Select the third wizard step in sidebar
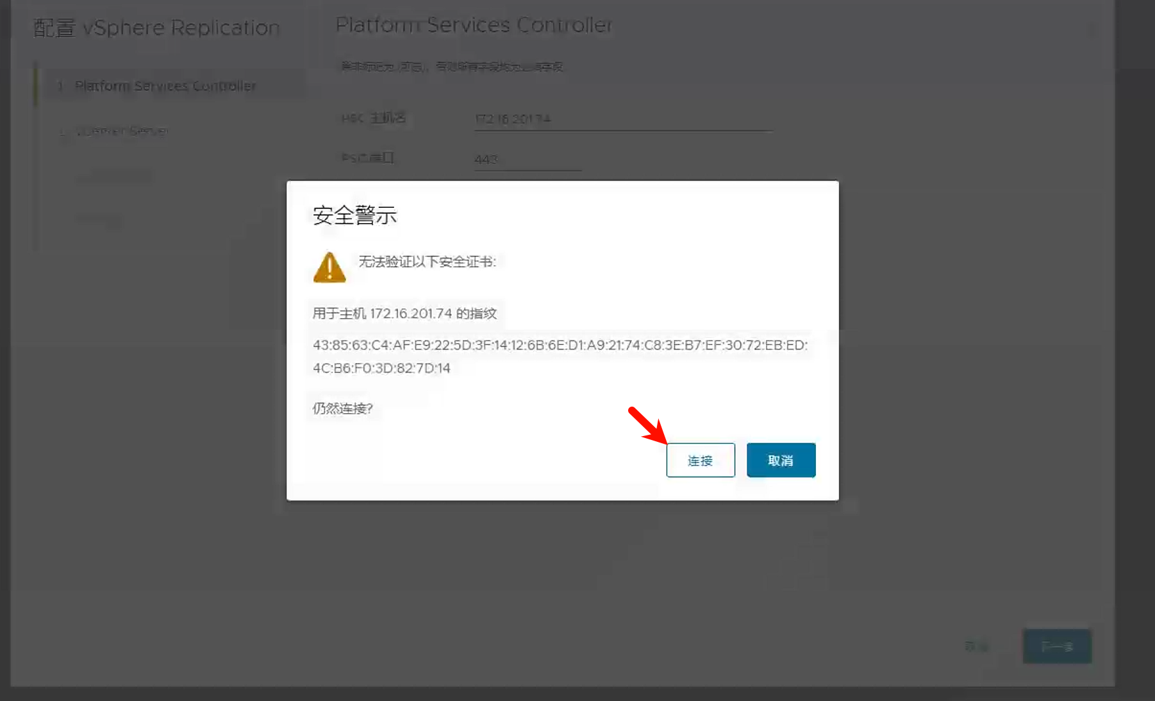The image size is (1155, 701). click(x=115, y=176)
